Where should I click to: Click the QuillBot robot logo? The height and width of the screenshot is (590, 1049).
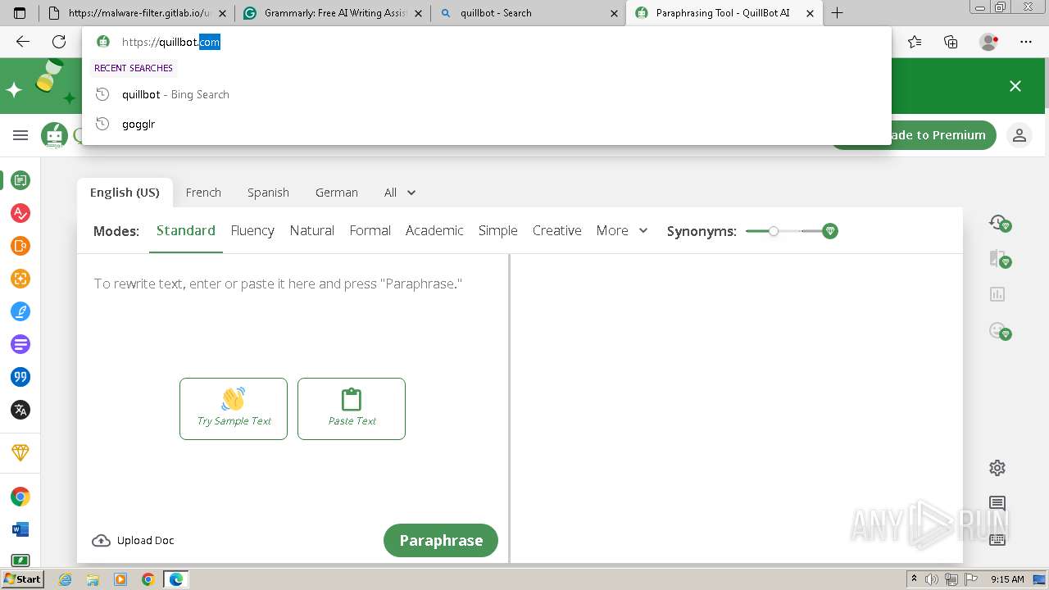[55, 135]
